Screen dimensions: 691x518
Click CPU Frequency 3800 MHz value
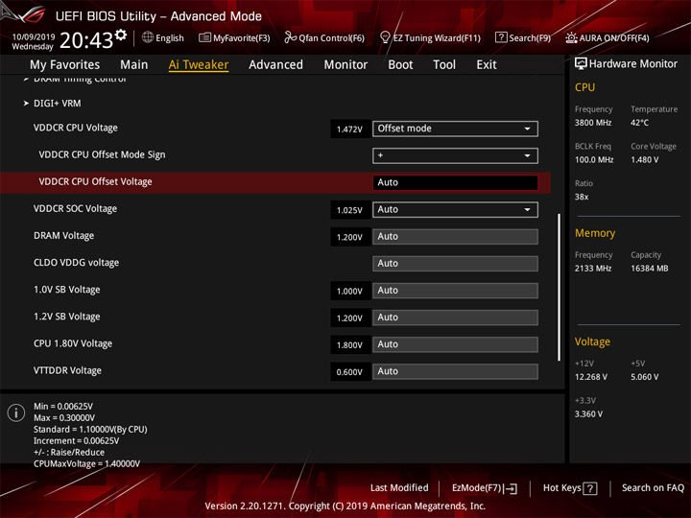click(x=593, y=123)
